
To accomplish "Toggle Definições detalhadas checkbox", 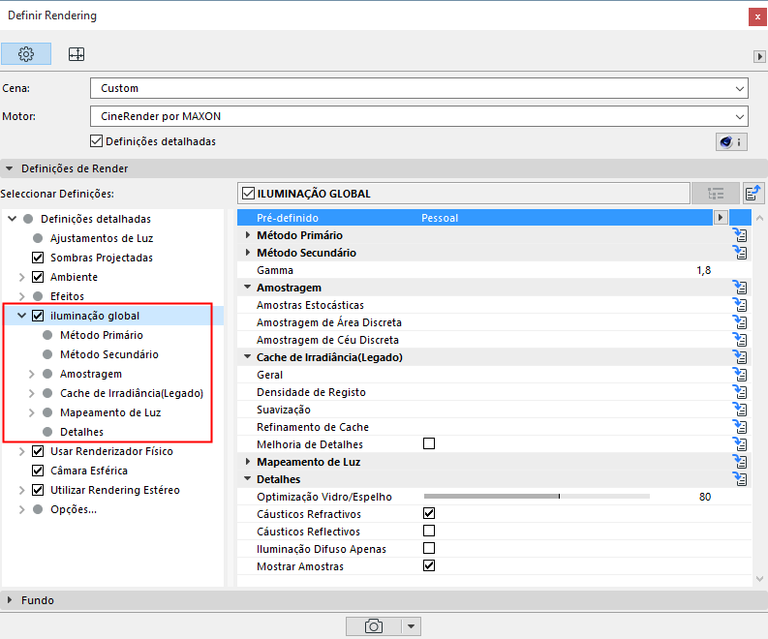I will tap(96, 141).
